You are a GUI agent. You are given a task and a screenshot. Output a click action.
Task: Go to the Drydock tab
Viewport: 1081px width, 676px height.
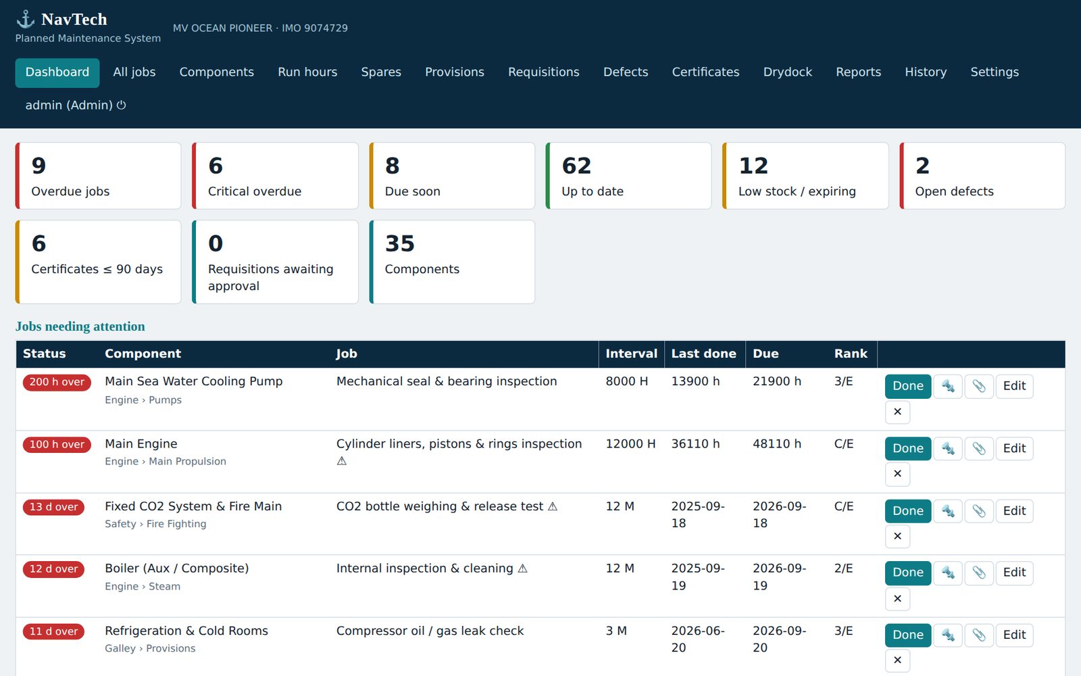tap(788, 72)
